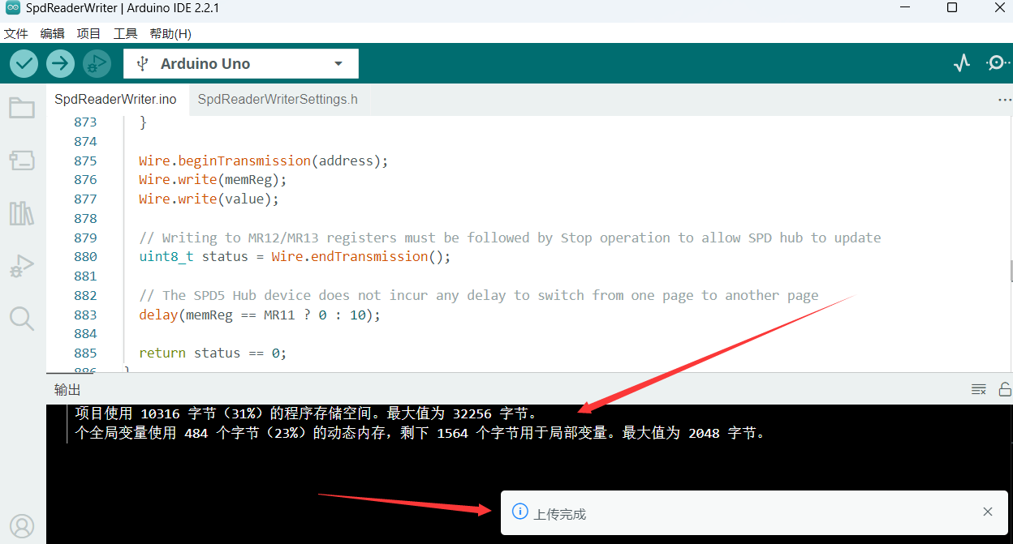Viewport: 1013px width, 544px height.
Task: Open the tab overflow three-dot menu
Action: (1004, 100)
